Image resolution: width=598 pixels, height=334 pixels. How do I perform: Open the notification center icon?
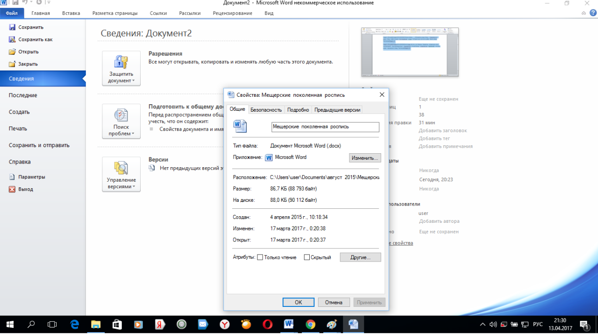584,324
